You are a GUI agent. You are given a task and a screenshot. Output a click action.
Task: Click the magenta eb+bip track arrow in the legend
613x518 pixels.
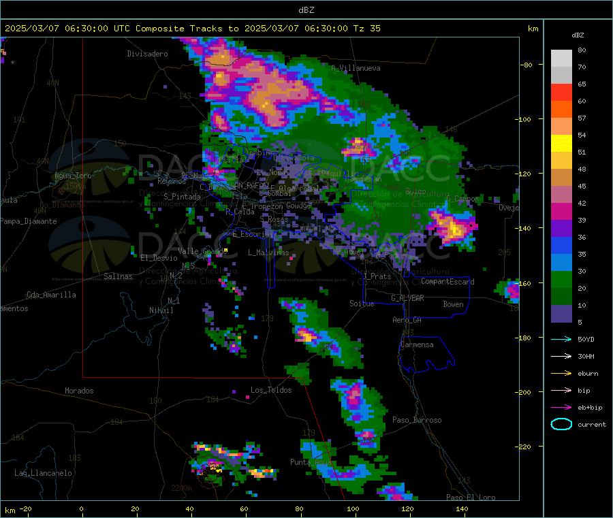pos(561,408)
